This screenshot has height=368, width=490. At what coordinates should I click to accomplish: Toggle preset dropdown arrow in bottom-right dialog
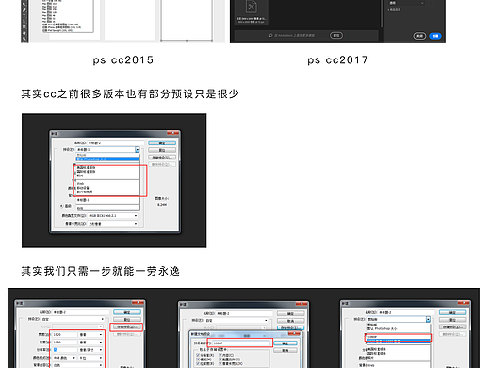tap(428, 319)
